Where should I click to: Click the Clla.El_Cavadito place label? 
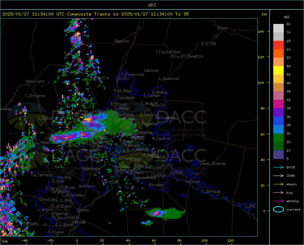coord(187,56)
